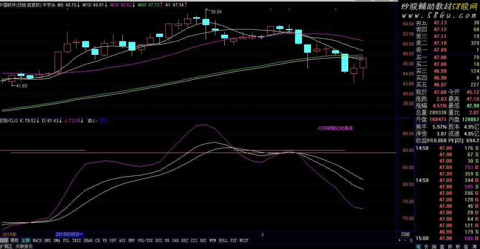The width and height of the screenshot is (480, 249).
Task: Show the ROC indicator
Action: [x=203, y=240]
